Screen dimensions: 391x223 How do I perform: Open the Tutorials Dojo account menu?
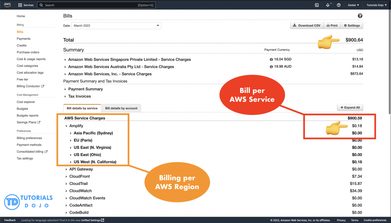[x=376, y=5]
